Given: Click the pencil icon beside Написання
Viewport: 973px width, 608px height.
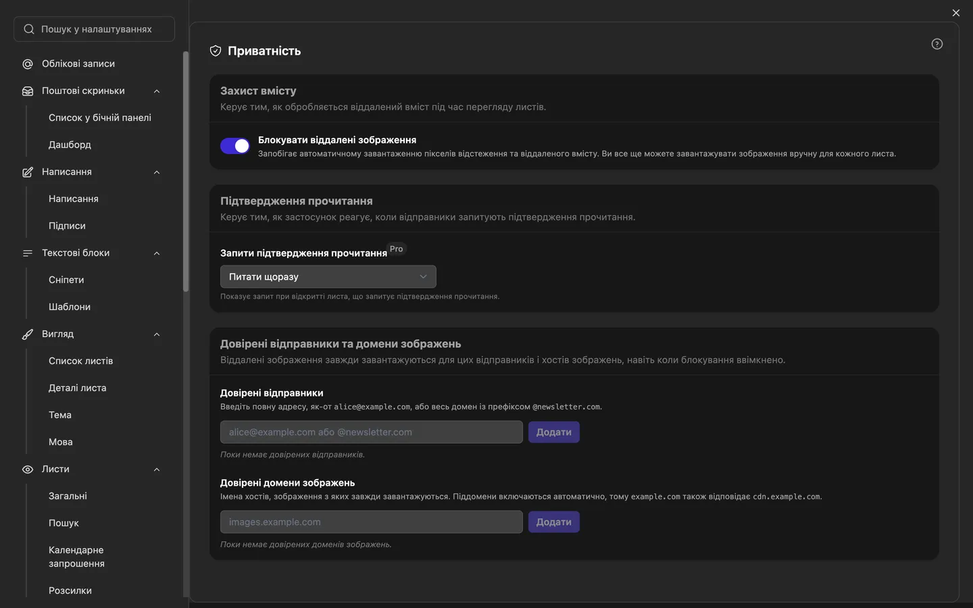Looking at the screenshot, I should 28,172.
